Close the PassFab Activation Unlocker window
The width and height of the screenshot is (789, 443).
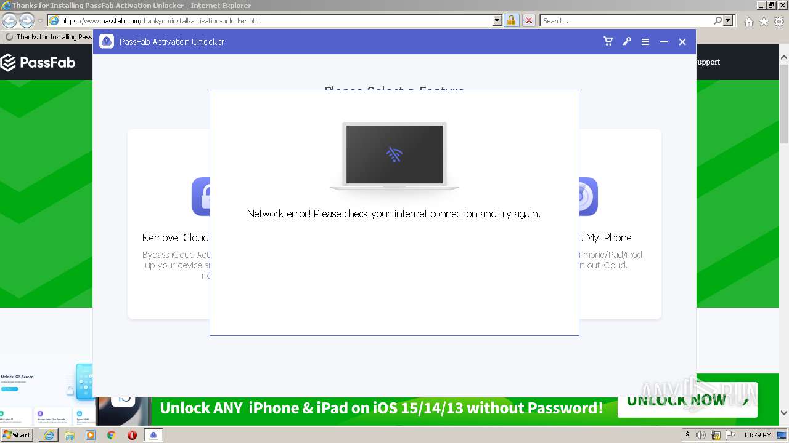(x=682, y=42)
